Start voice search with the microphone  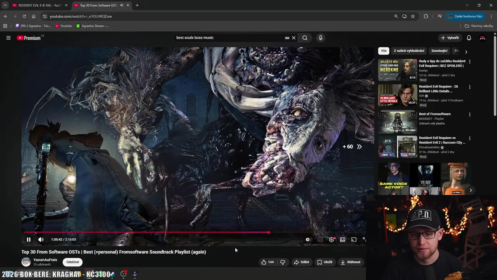click(x=320, y=38)
